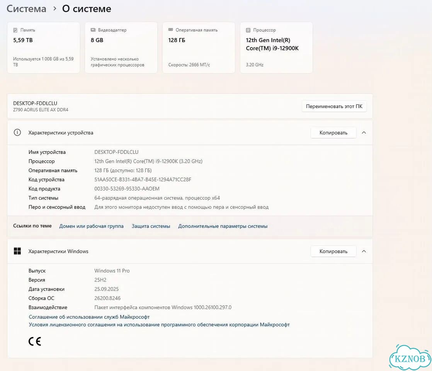The image size is (432, 371).
Task: Click the Z790 AORUS ELITE AX DDR4 text
Action: (x=41, y=110)
